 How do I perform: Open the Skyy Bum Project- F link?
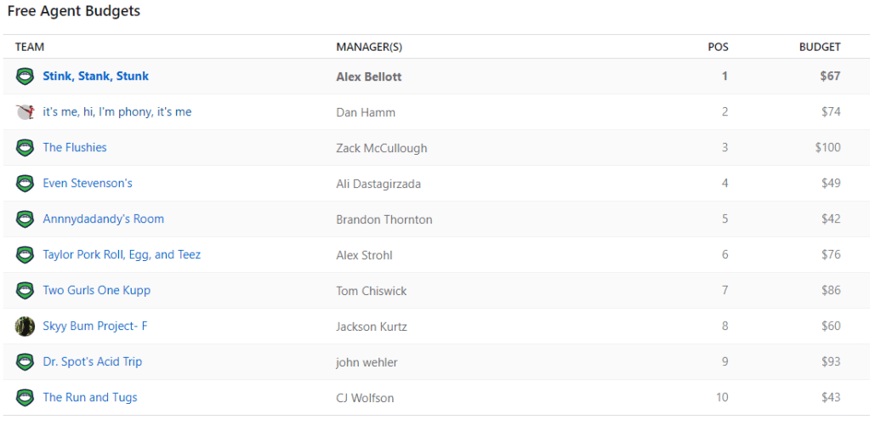pyautogui.click(x=94, y=327)
